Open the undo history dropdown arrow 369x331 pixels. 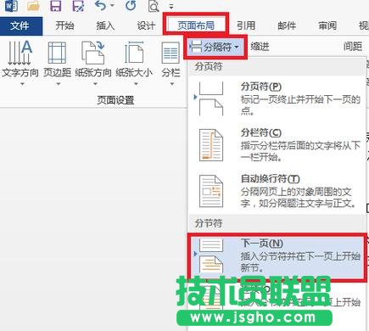(x=112, y=6)
